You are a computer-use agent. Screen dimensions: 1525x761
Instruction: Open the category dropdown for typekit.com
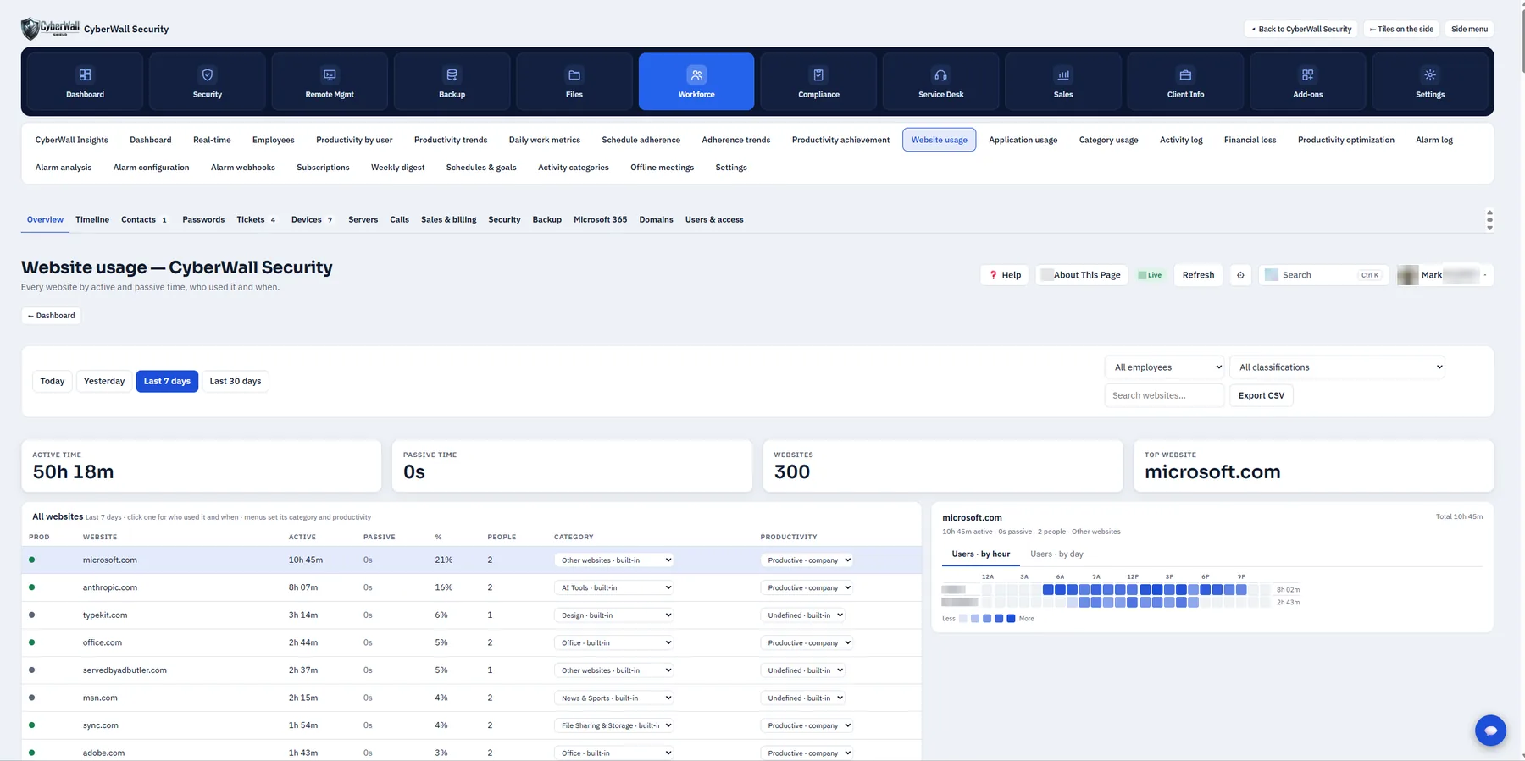tap(614, 615)
